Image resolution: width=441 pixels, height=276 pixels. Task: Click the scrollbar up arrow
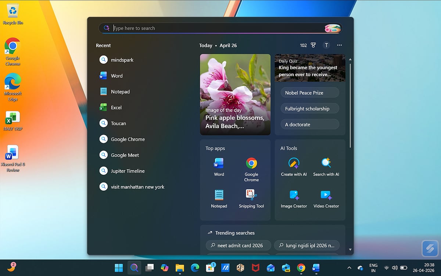pos(350,59)
